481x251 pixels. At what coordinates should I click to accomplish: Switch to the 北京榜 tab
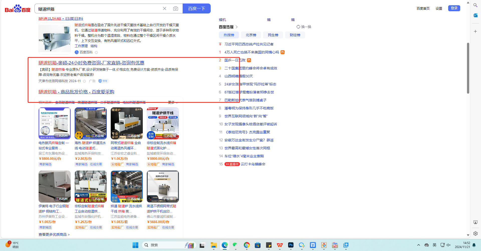click(x=251, y=35)
